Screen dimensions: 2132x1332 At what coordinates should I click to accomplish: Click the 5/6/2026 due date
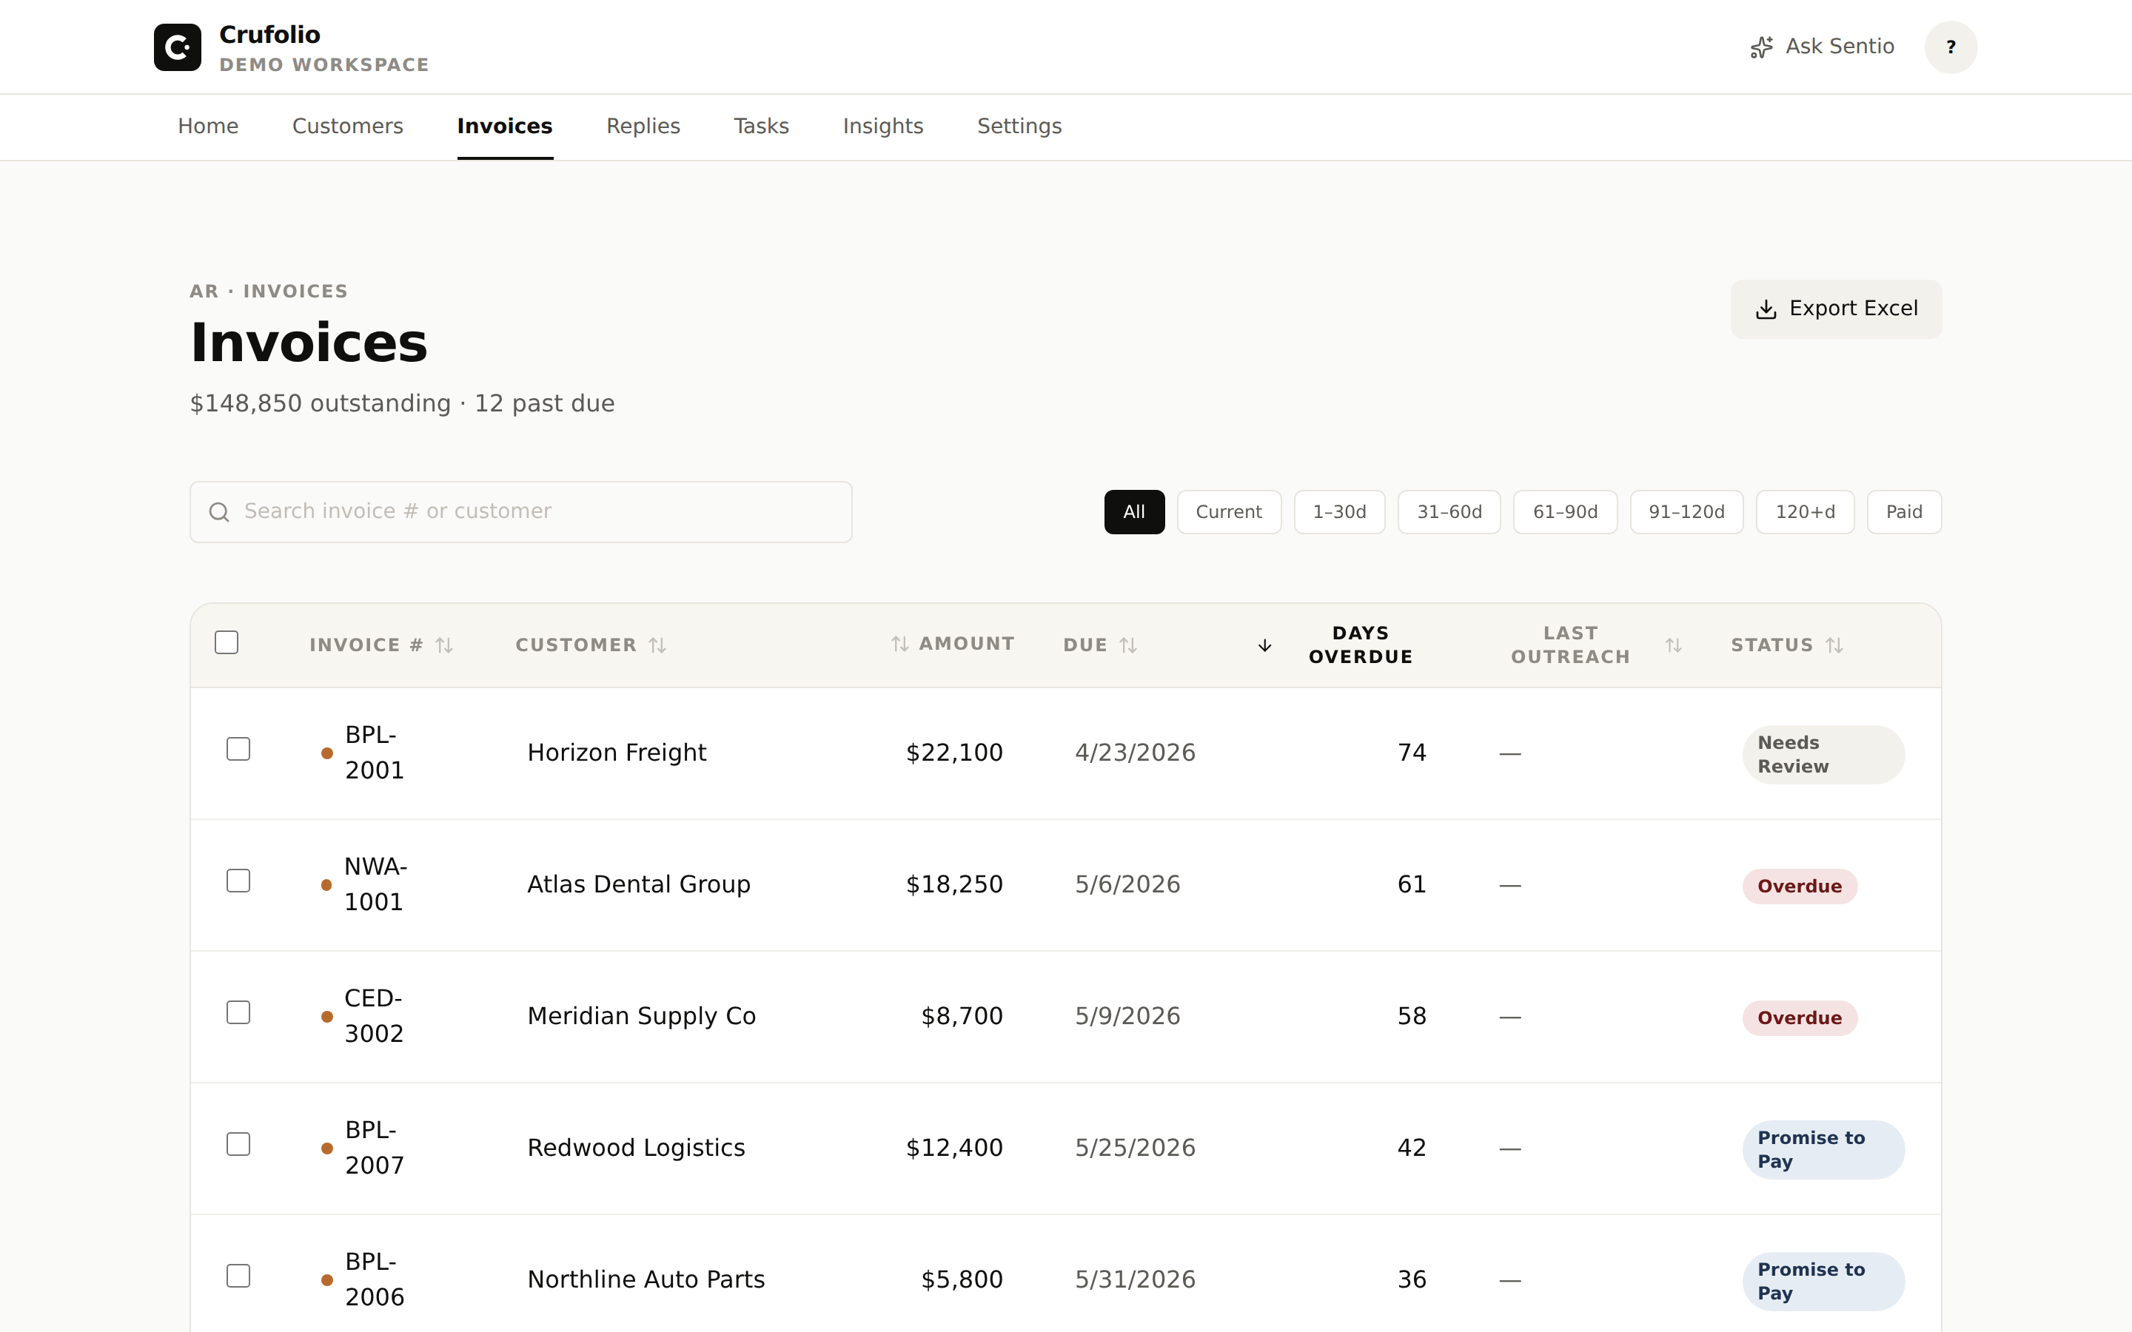(1127, 884)
